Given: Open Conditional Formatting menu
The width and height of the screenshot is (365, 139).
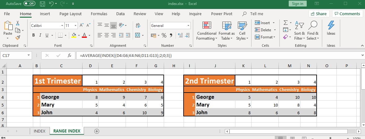Looking at the screenshot, I should pyautogui.click(x=207, y=31).
